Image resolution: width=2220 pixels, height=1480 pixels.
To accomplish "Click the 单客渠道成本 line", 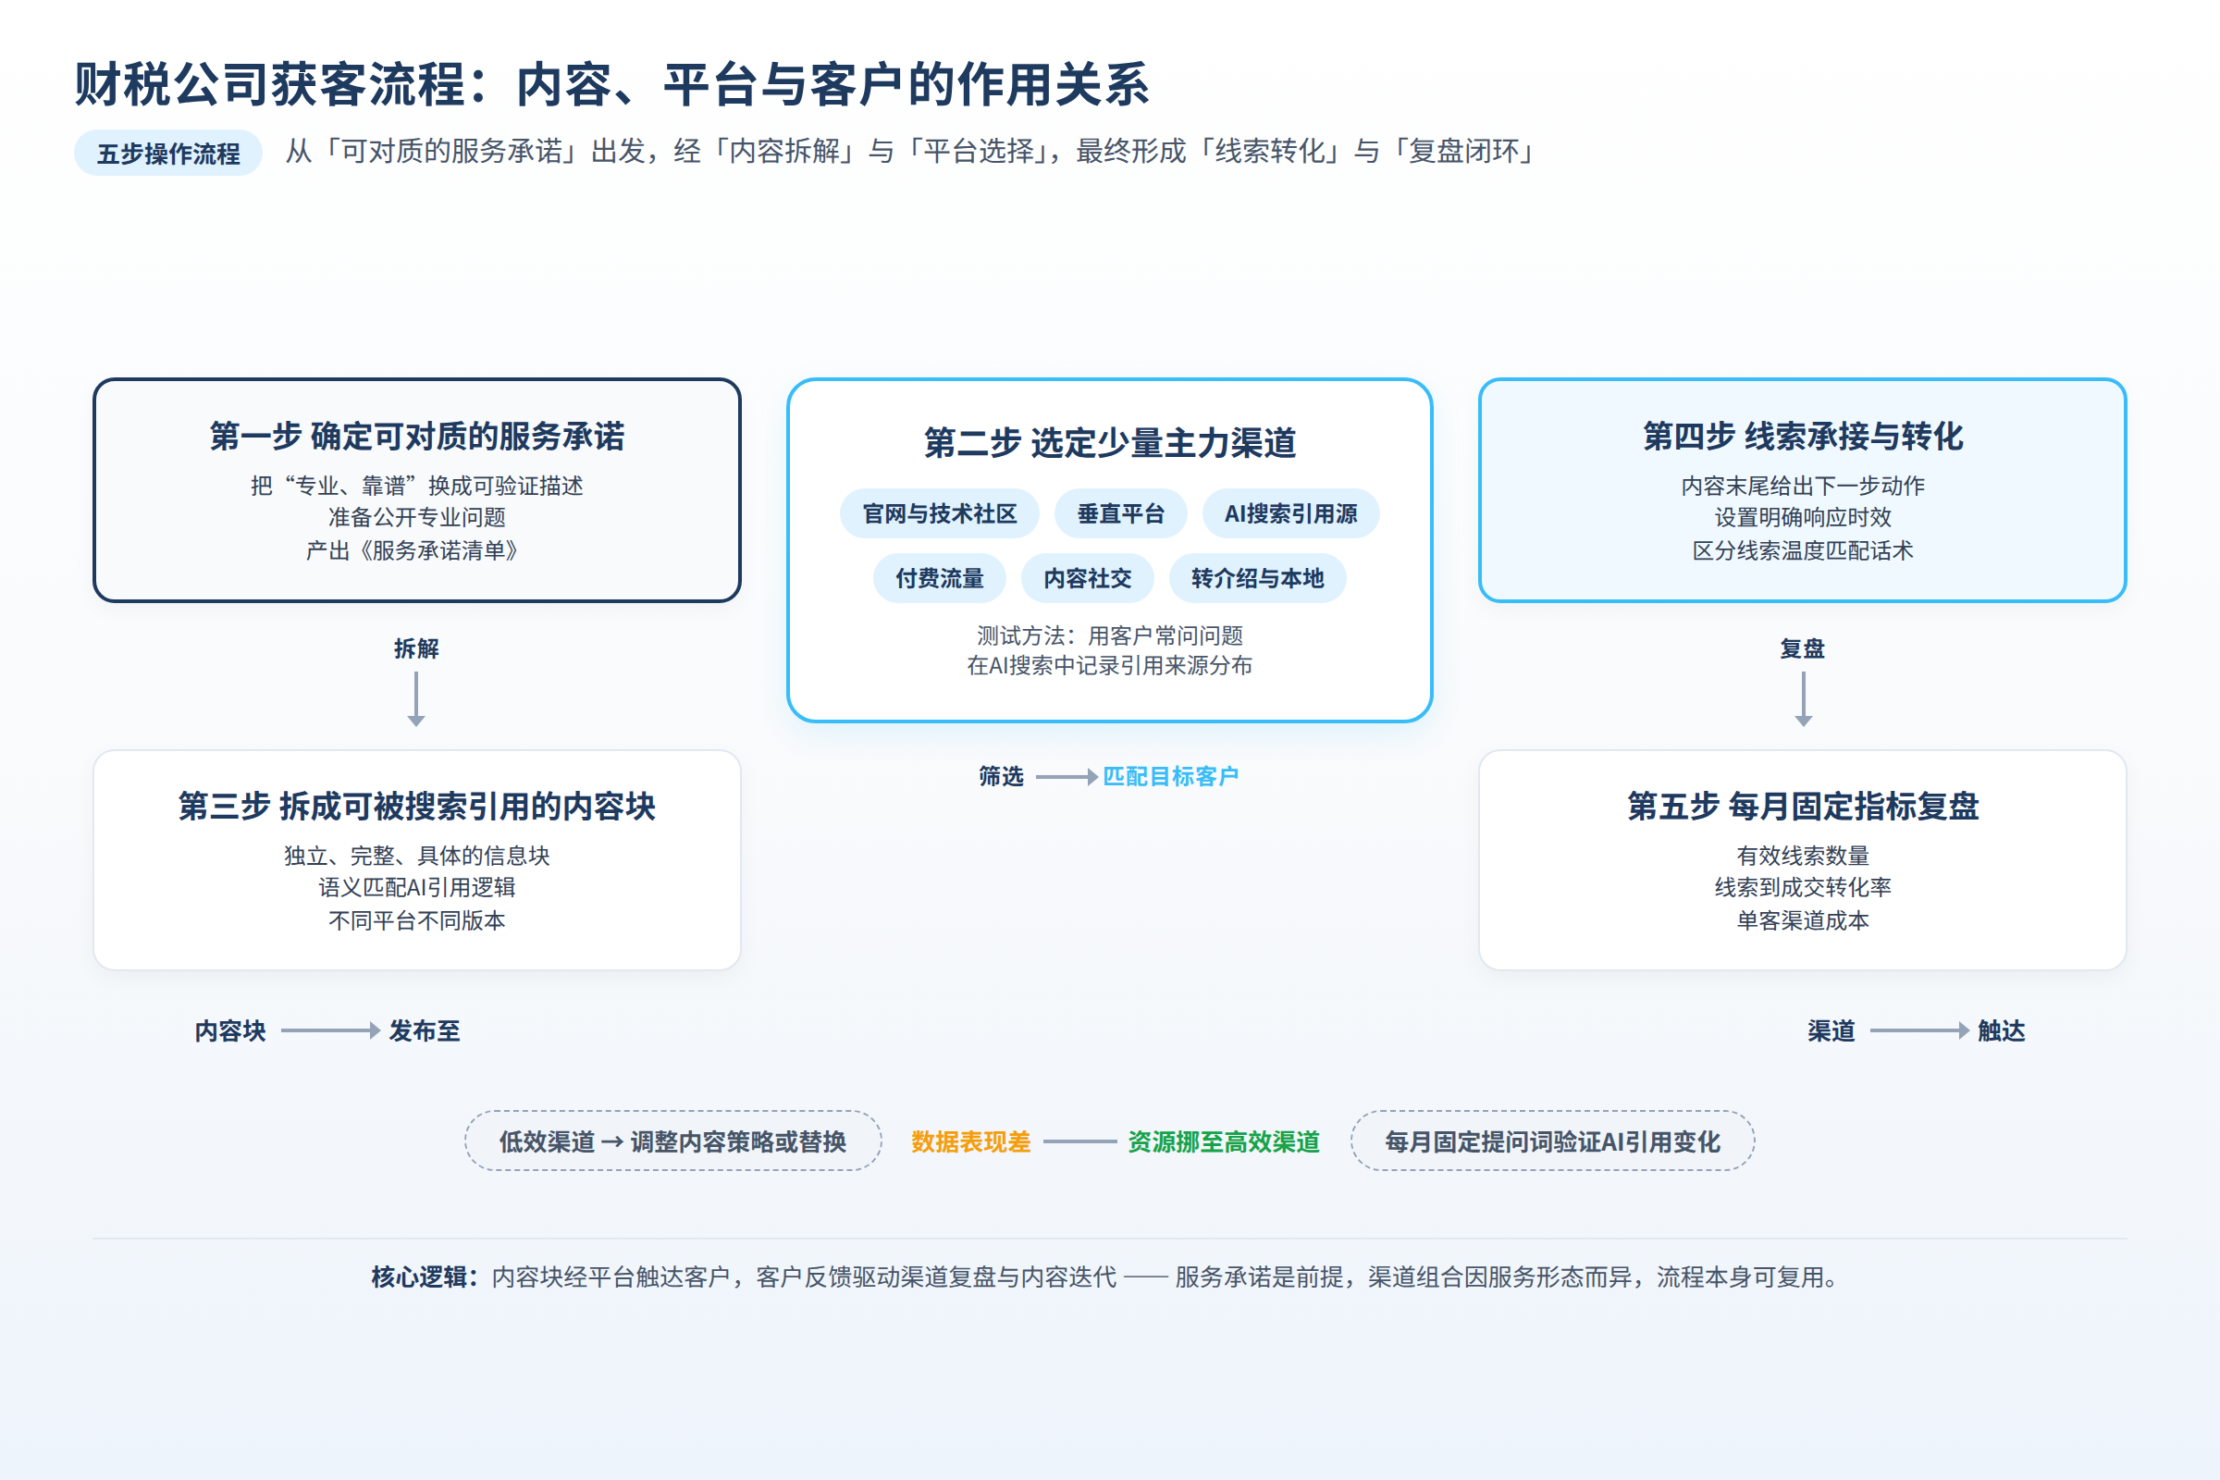I will click(1803, 920).
